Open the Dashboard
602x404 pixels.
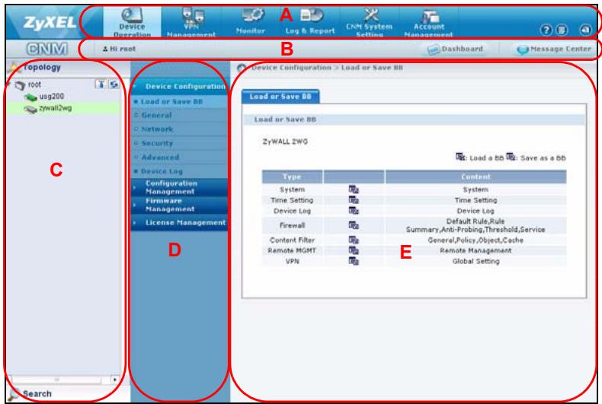point(456,49)
